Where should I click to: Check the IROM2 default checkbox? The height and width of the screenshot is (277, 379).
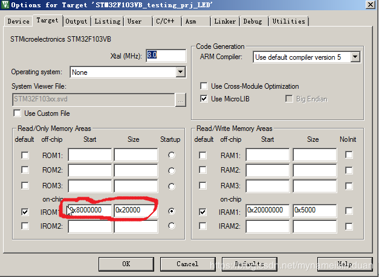coord(25,226)
